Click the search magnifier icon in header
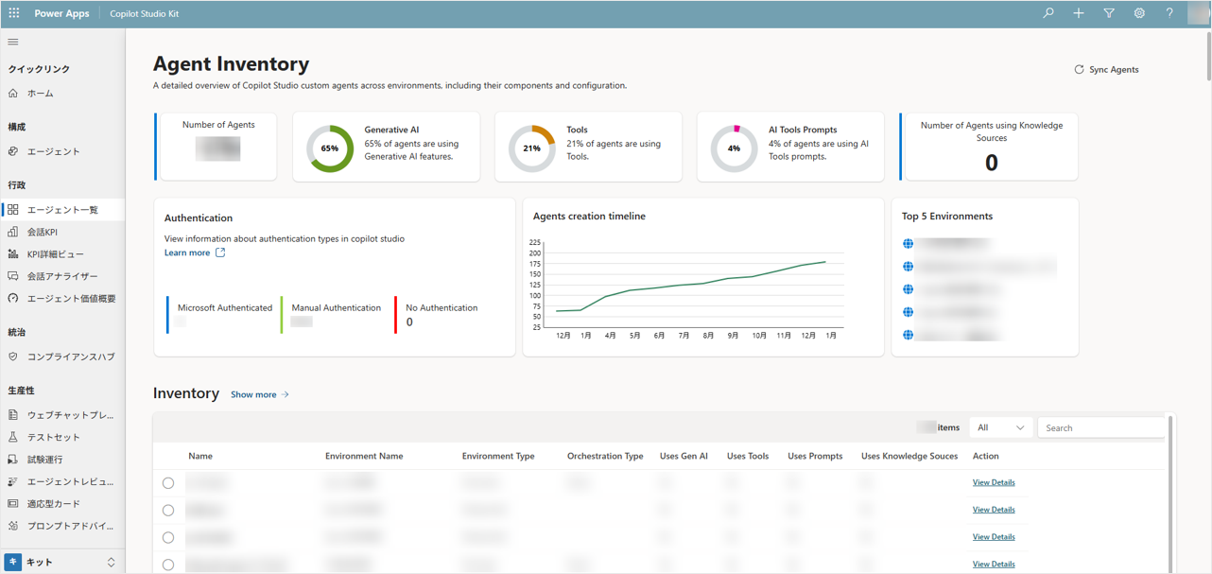 [x=1048, y=13]
